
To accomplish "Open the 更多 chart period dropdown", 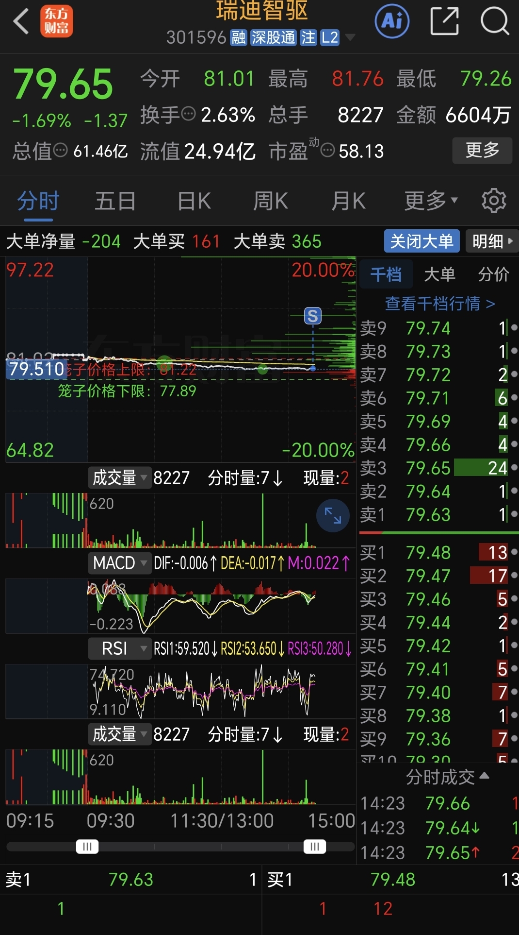I will point(431,200).
